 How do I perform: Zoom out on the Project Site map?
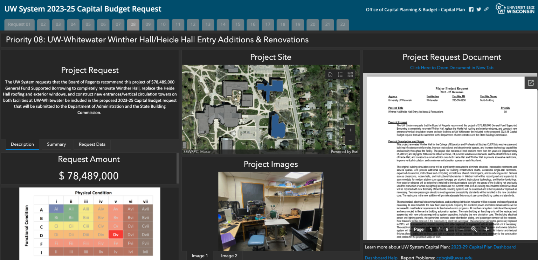point(350,140)
